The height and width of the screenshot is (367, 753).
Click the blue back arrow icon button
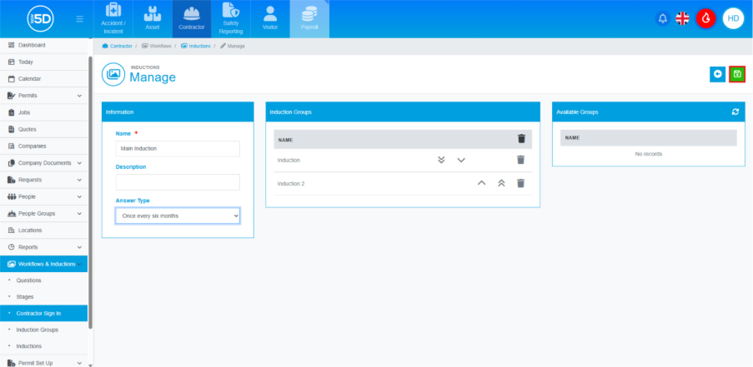717,74
